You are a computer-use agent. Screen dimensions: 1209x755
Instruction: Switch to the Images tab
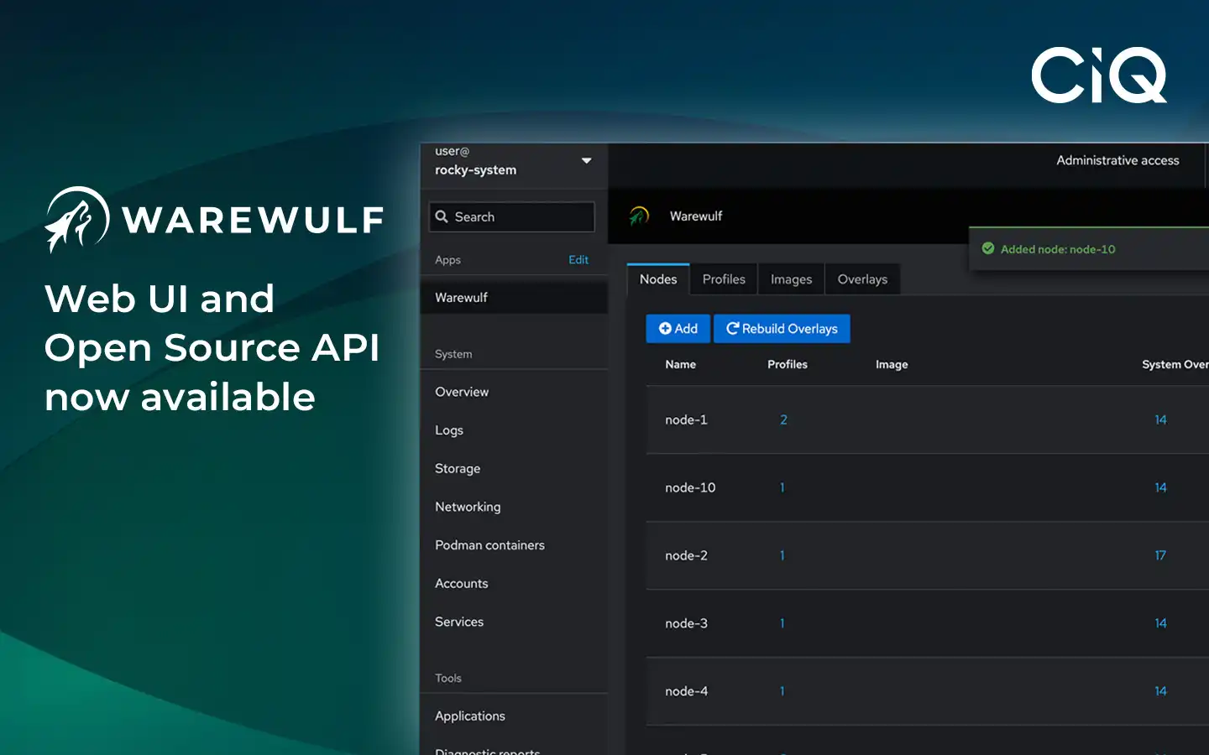pyautogui.click(x=790, y=279)
